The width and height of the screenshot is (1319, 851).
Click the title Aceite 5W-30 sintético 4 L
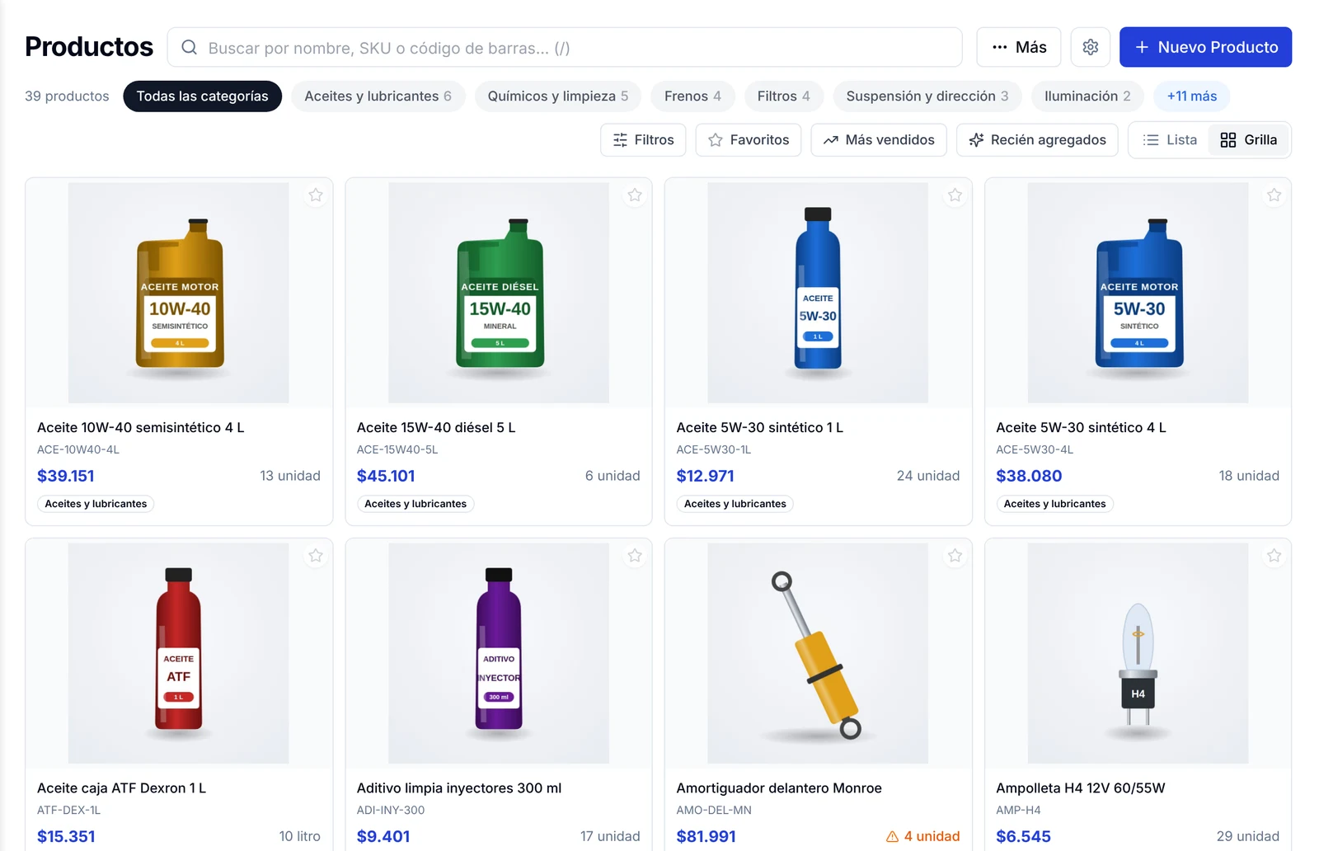coord(1081,427)
